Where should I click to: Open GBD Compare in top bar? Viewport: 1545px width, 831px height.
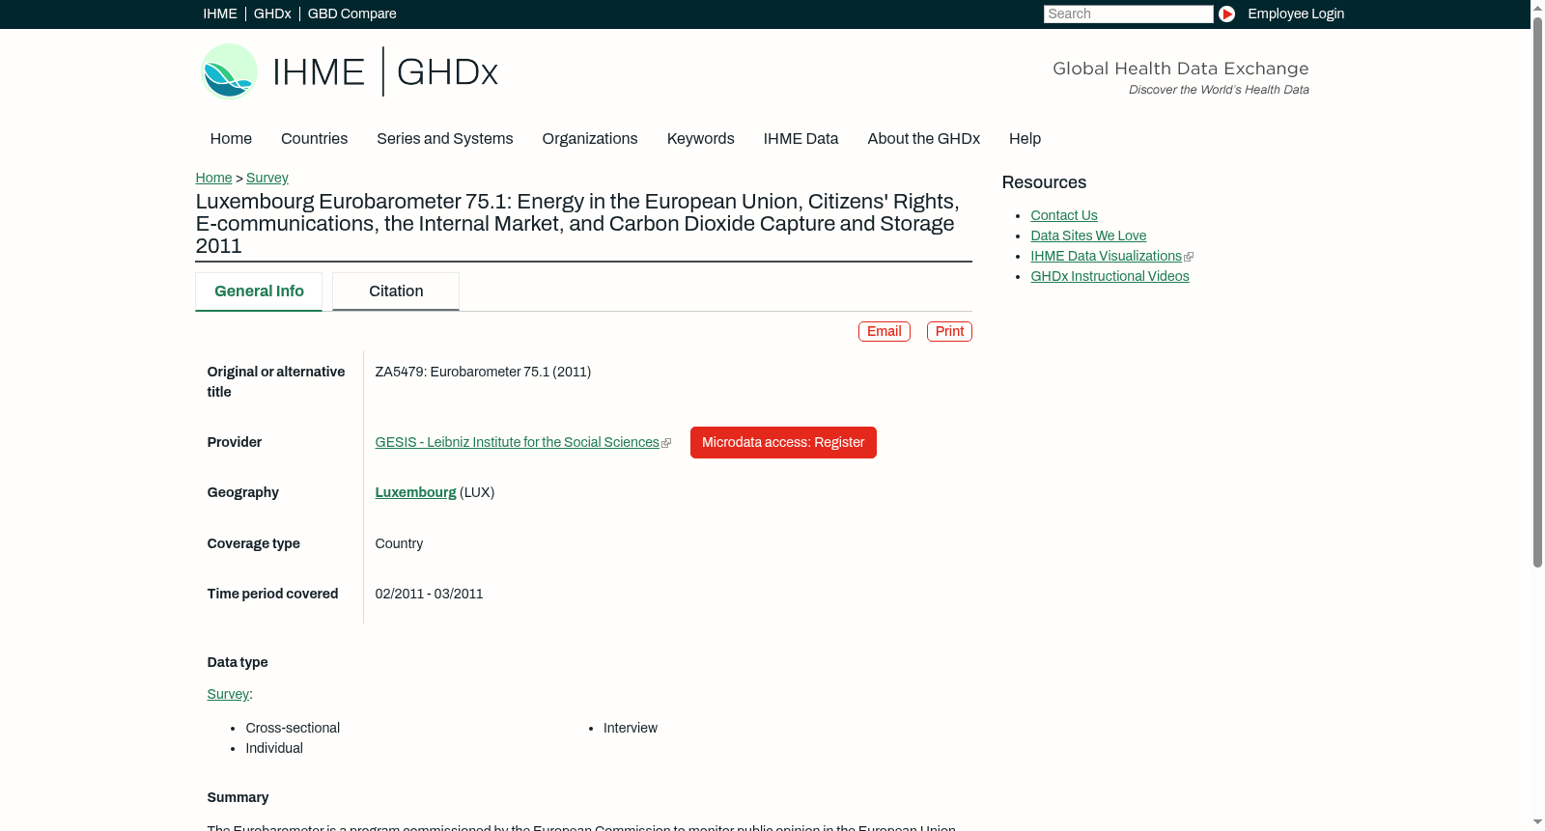point(352,14)
